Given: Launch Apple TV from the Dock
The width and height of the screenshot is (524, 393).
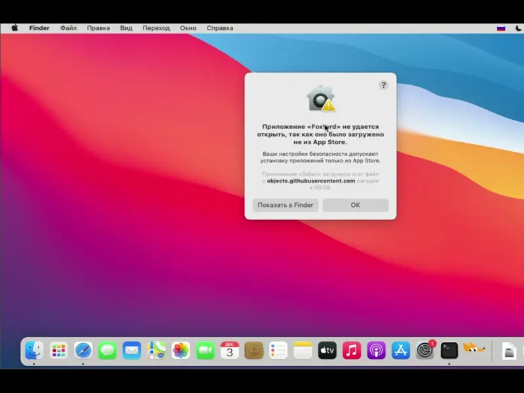Looking at the screenshot, I should [x=327, y=350].
